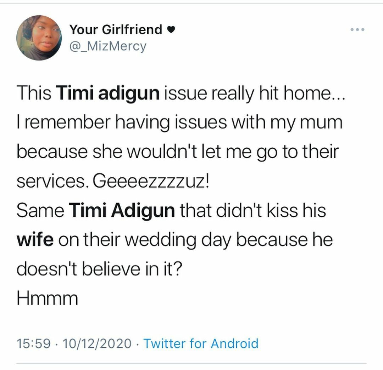Screen dimensions: 383x370
Task: Click the phrase "that didn't kiss his"
Action: click(253, 211)
